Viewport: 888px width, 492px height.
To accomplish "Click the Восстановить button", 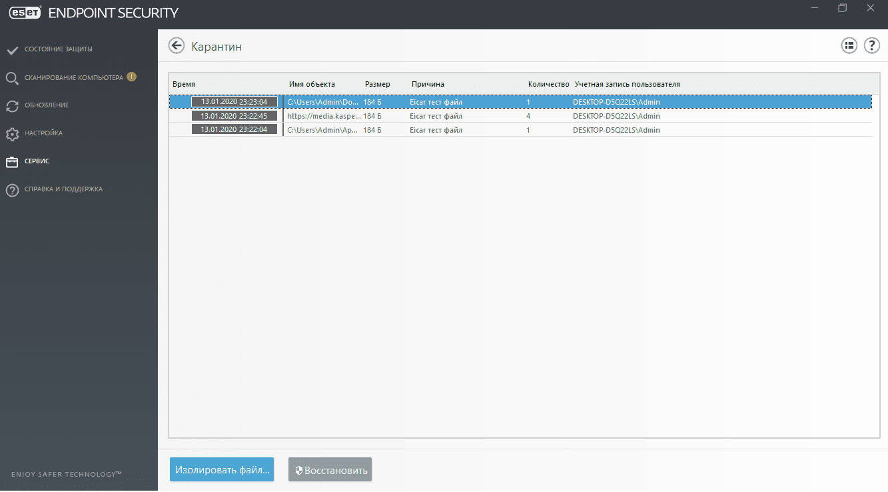I will click(330, 470).
